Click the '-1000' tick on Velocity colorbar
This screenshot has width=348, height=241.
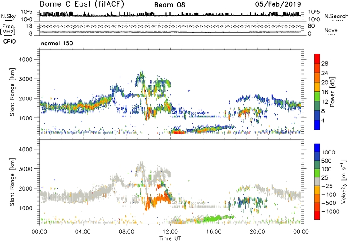click(x=331, y=211)
